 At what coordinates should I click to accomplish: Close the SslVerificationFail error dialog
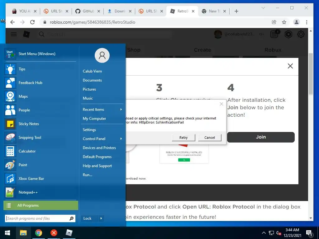221,104
